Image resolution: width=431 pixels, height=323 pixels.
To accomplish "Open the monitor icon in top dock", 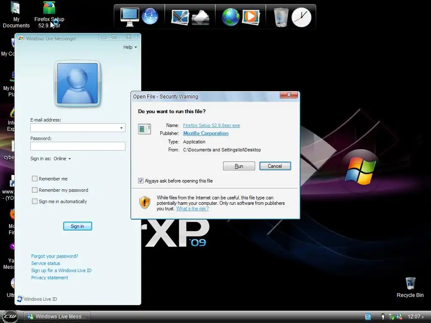I will (x=130, y=17).
